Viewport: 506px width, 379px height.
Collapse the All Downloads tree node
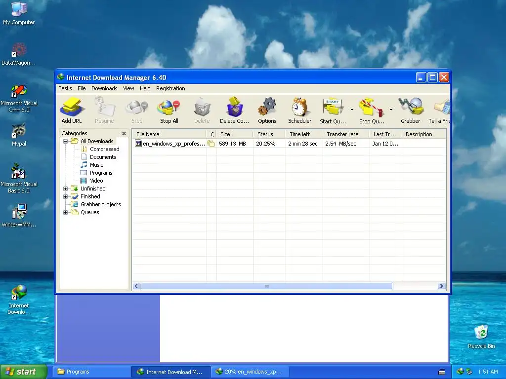66,141
